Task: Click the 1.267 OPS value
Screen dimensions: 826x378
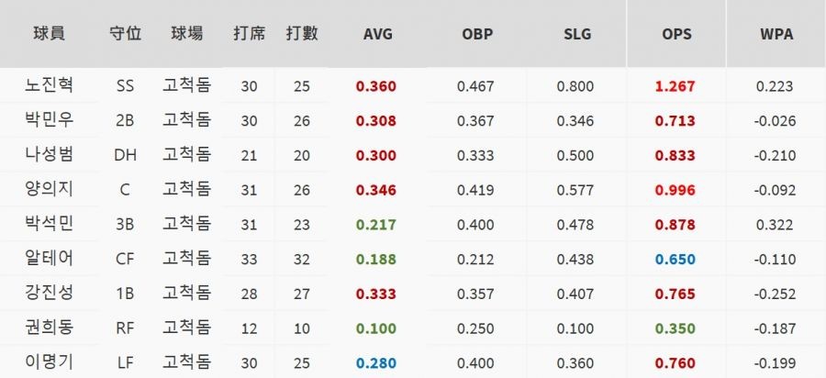Action: point(676,86)
